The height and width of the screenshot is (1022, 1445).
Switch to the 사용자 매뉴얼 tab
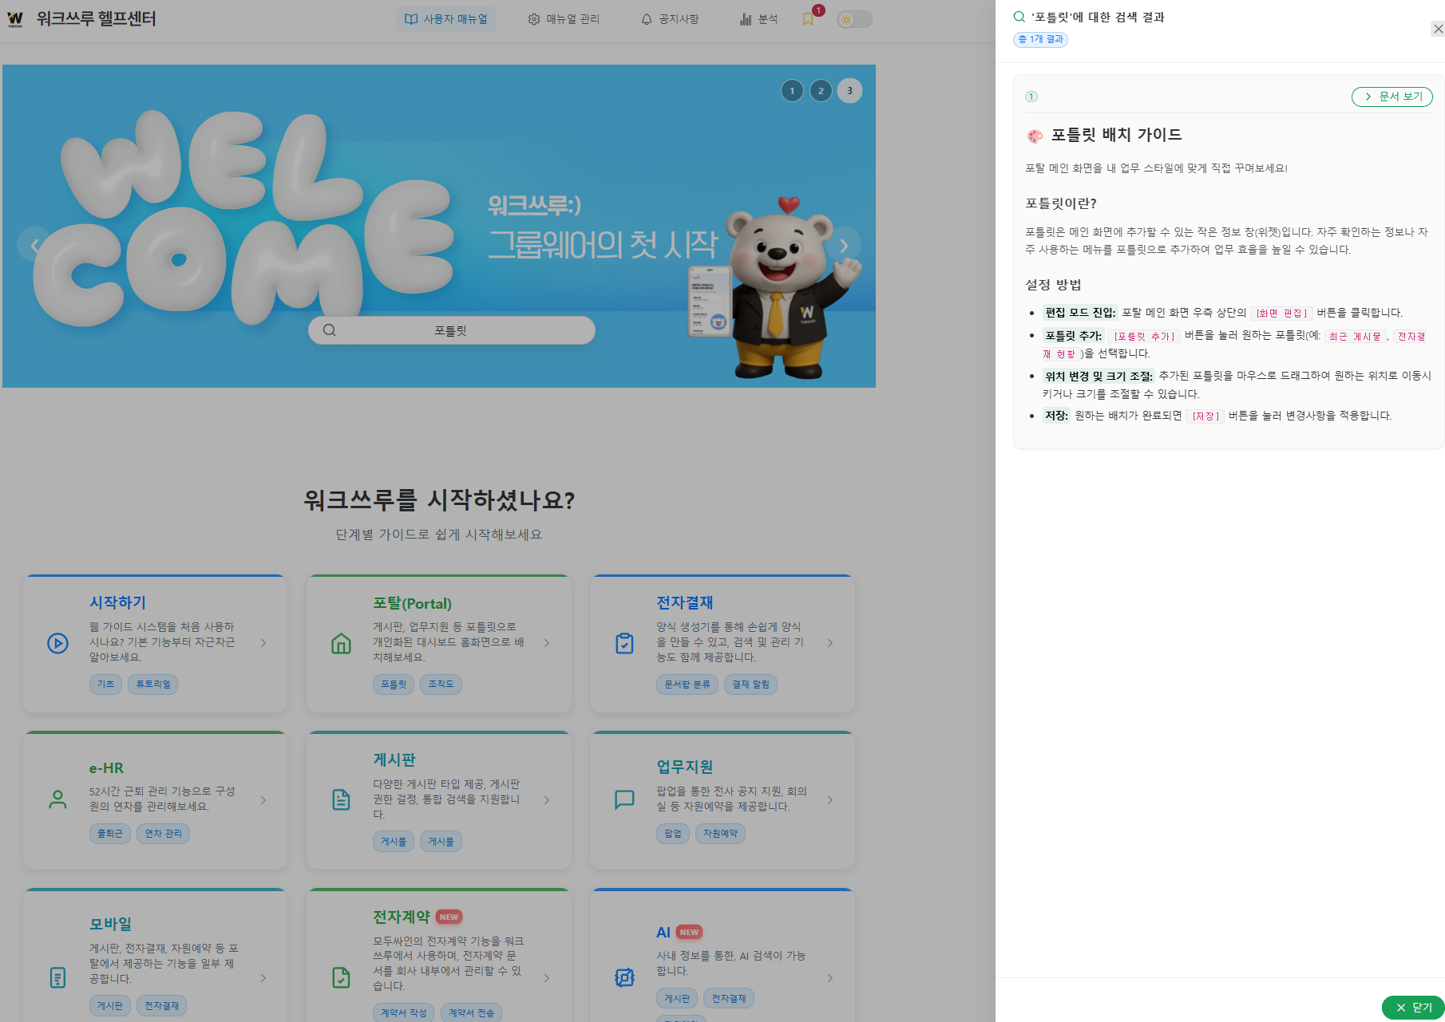pyautogui.click(x=445, y=18)
